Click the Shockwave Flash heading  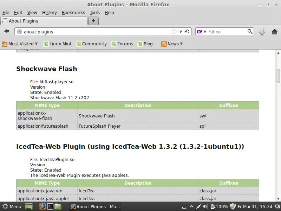coord(47,69)
